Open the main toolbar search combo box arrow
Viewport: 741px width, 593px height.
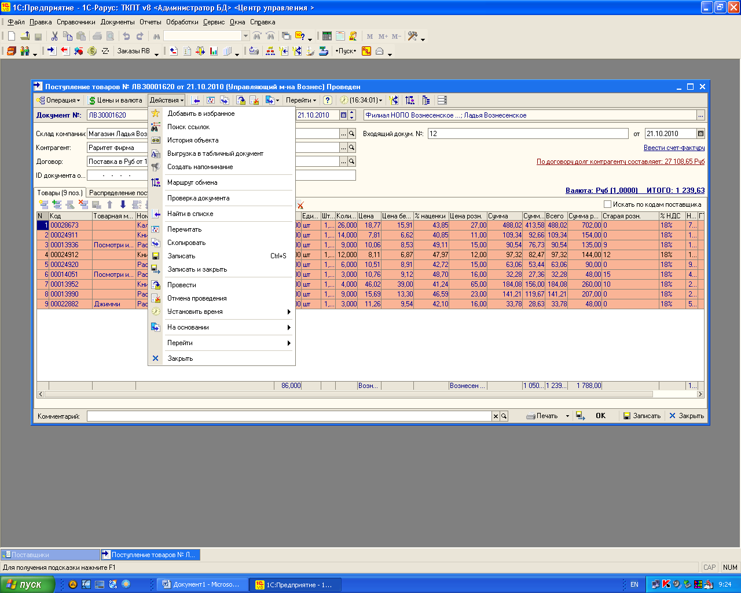pos(245,36)
